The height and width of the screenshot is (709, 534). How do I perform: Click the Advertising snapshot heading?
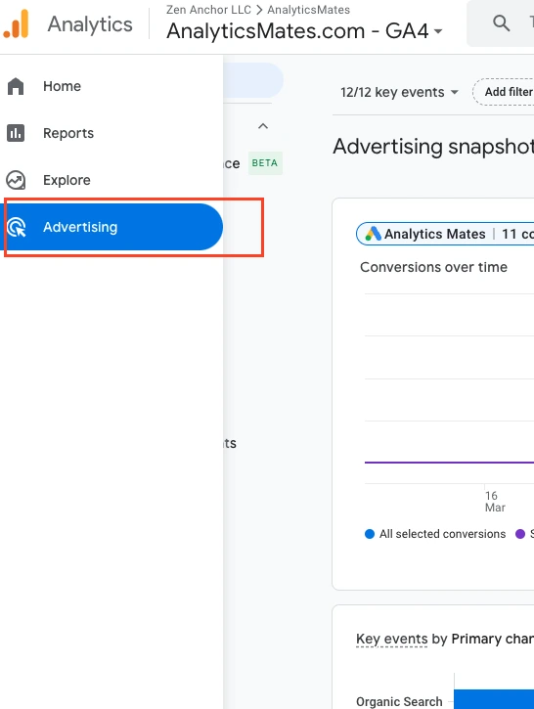pyautogui.click(x=433, y=147)
